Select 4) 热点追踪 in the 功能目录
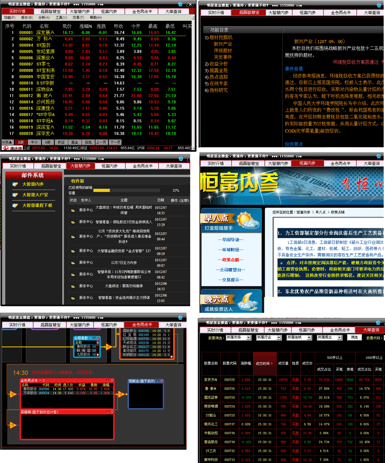Viewport: 385px width, 463px height. (x=216, y=77)
